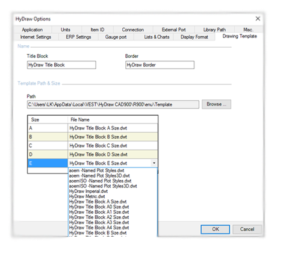The width and height of the screenshot is (295, 253).
Task: Select the highlighted size E cell
Action: point(48,163)
